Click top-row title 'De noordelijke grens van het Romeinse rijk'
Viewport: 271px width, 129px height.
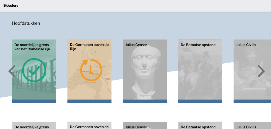pyautogui.click(x=32, y=47)
